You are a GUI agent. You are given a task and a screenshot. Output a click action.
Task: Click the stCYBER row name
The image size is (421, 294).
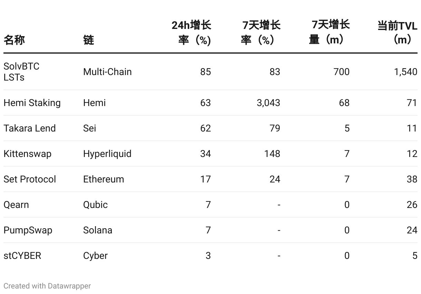tap(22, 256)
